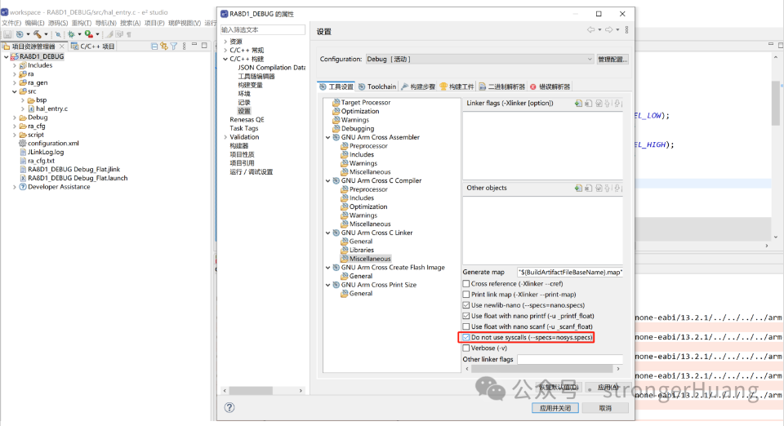Click Move Down icon in Linker flags header

(x=617, y=104)
